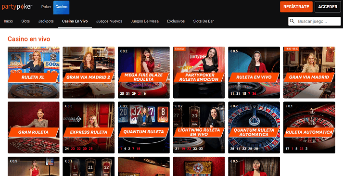The width and height of the screenshot is (343, 176).
Task: Open the Gran Ruleta game
Action: (x=34, y=127)
